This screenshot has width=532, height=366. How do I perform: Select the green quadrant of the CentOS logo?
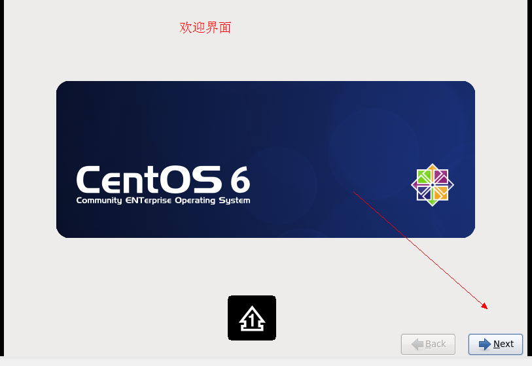(424, 177)
